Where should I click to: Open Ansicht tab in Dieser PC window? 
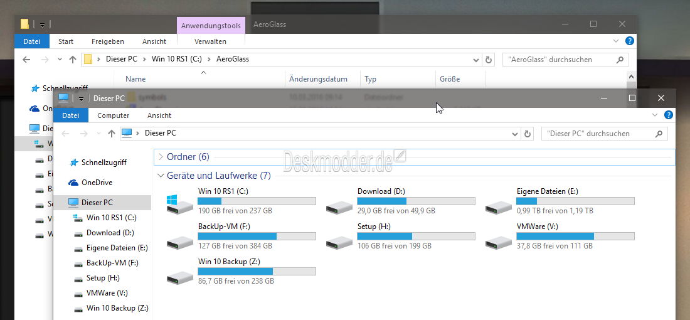click(x=159, y=115)
